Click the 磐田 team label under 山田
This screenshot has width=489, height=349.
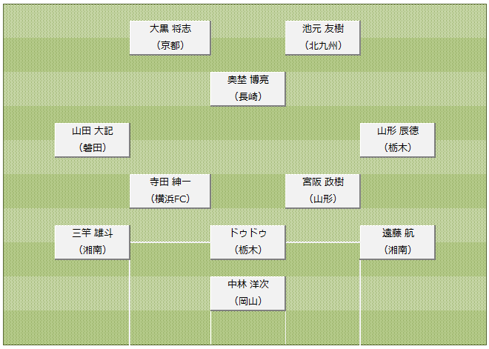click(x=93, y=147)
